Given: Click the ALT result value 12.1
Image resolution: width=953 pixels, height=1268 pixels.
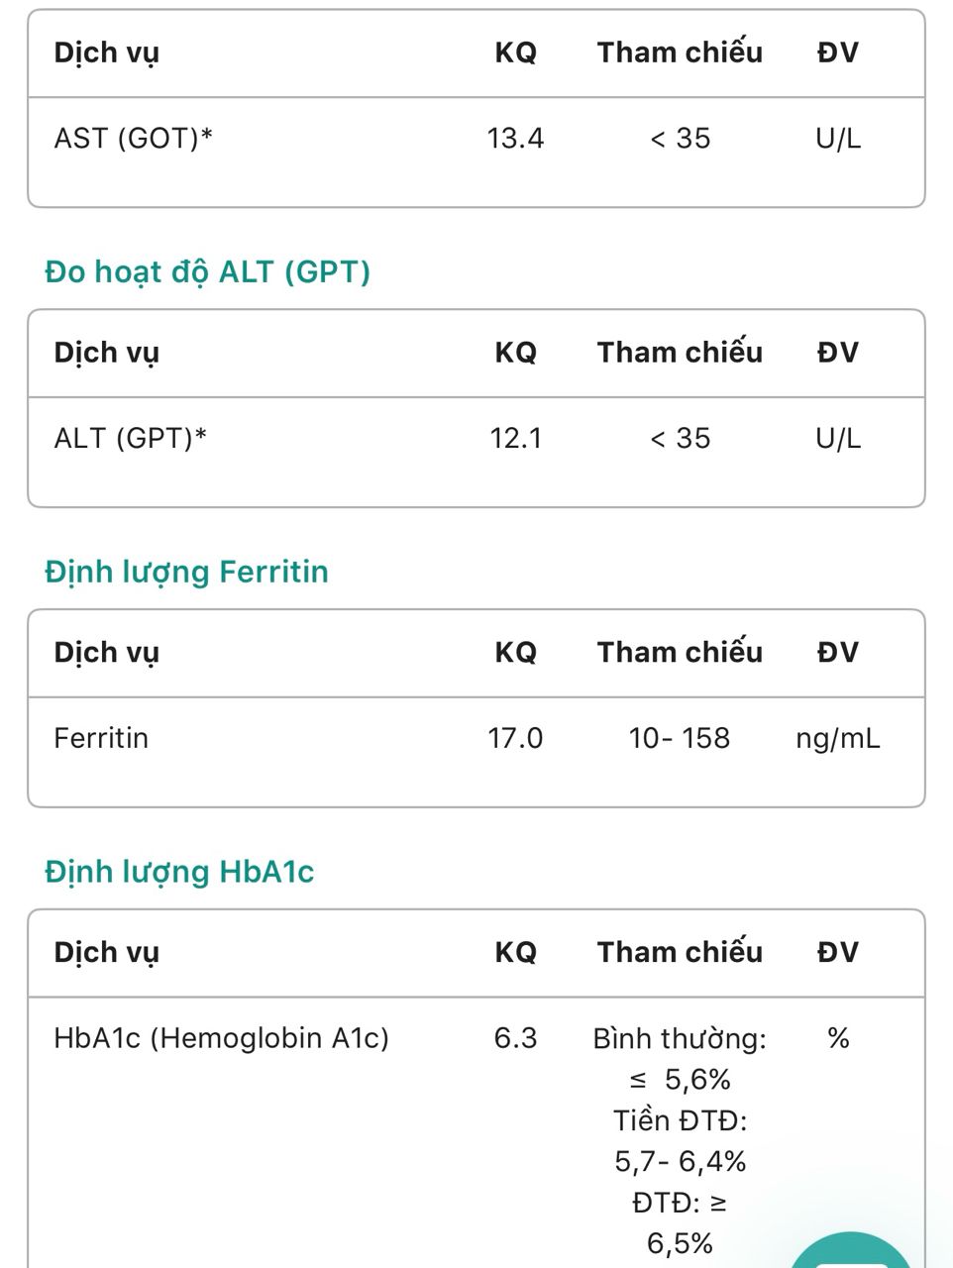Looking at the screenshot, I should [x=516, y=439].
